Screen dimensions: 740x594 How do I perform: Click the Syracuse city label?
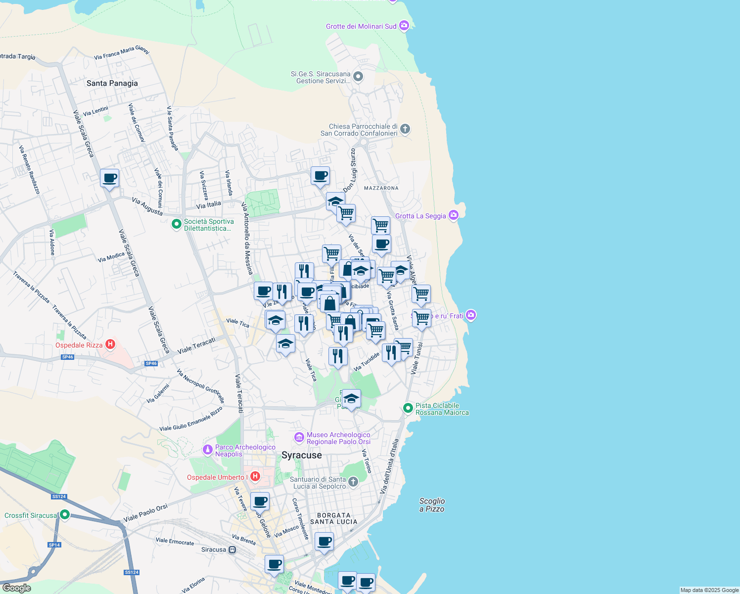click(302, 455)
